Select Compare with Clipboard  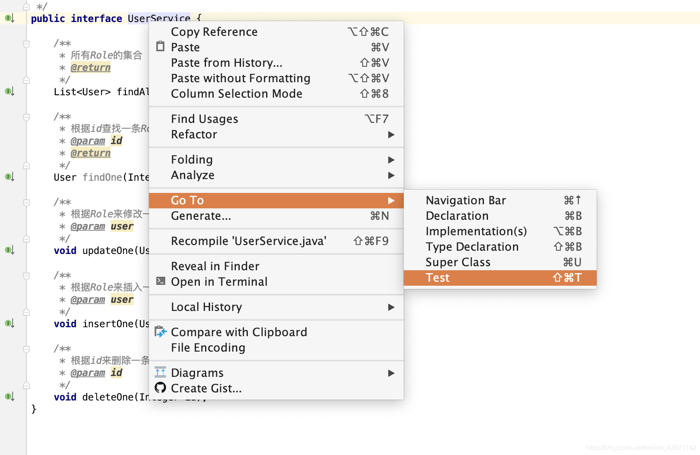[x=276, y=332]
